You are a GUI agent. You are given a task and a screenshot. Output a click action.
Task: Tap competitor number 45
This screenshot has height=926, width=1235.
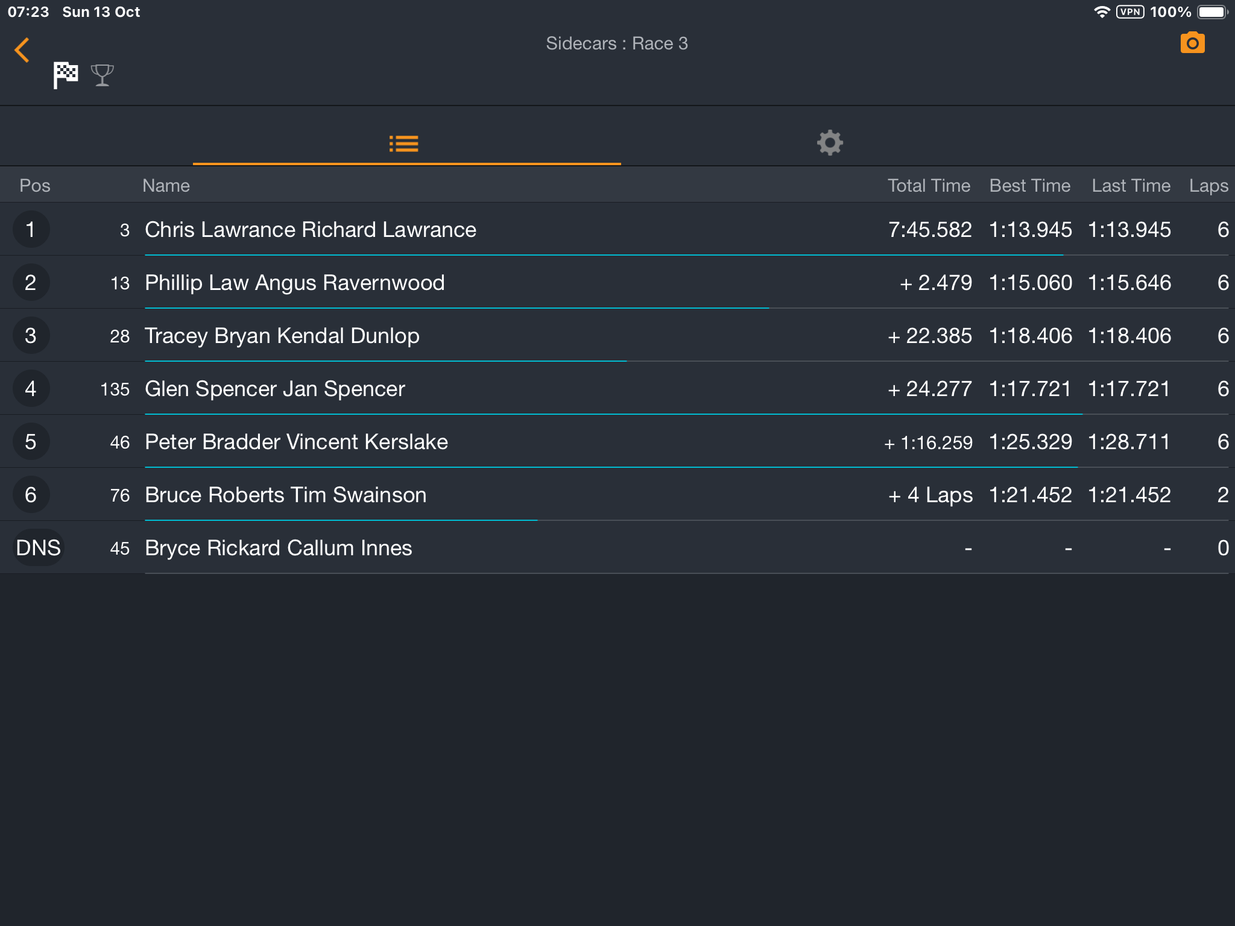coord(120,549)
